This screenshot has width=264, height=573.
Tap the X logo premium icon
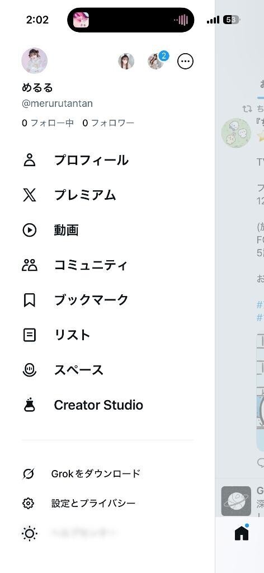(x=30, y=195)
